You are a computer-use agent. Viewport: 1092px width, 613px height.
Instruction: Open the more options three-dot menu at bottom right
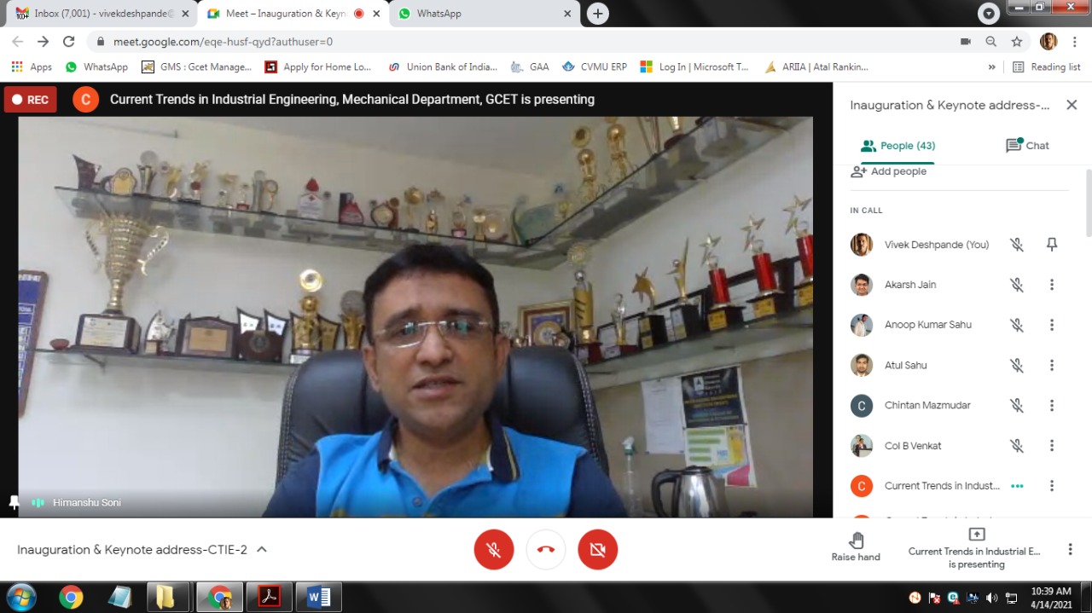[1070, 550]
